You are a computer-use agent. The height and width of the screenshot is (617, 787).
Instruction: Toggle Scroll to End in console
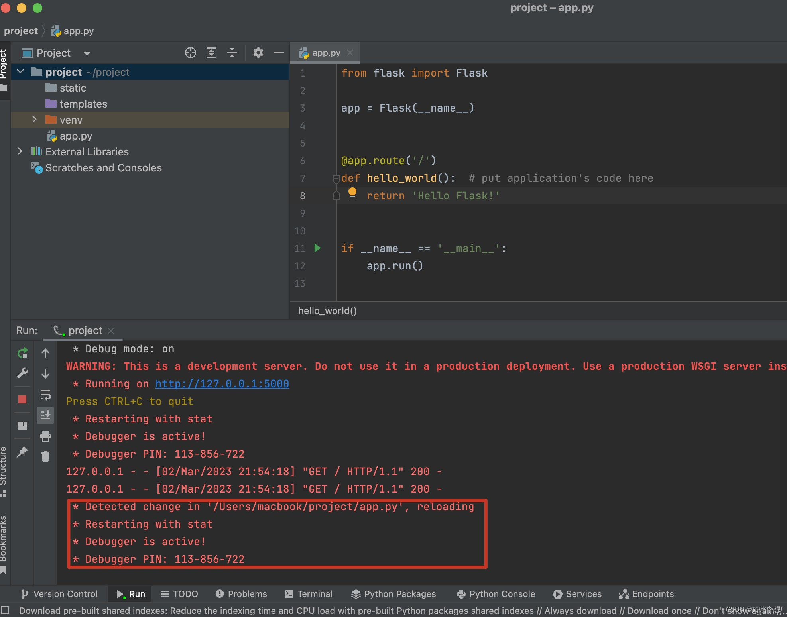[45, 415]
